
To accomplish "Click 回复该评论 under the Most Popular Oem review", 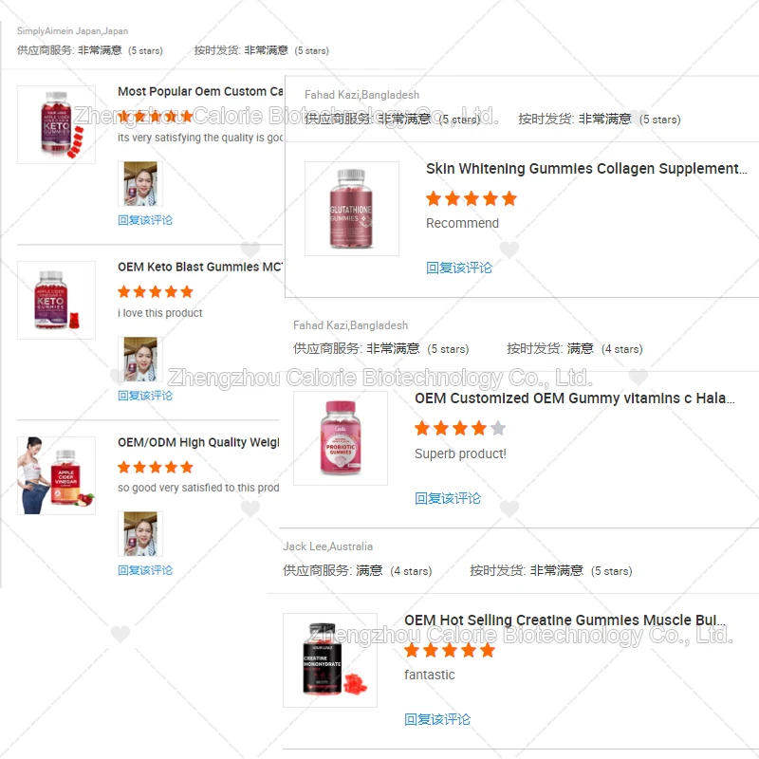I will [145, 220].
